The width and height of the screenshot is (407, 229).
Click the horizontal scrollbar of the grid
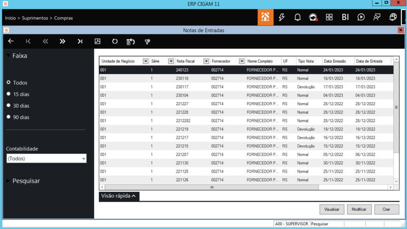[x=212, y=187]
